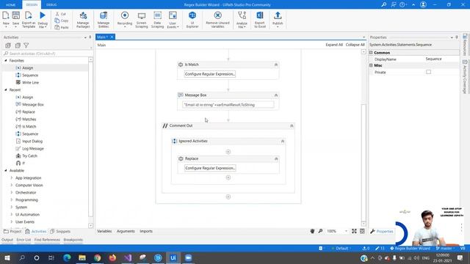Switch to the DEBUG ribbon tab
The image size is (470, 264).
pyautogui.click(x=51, y=5)
